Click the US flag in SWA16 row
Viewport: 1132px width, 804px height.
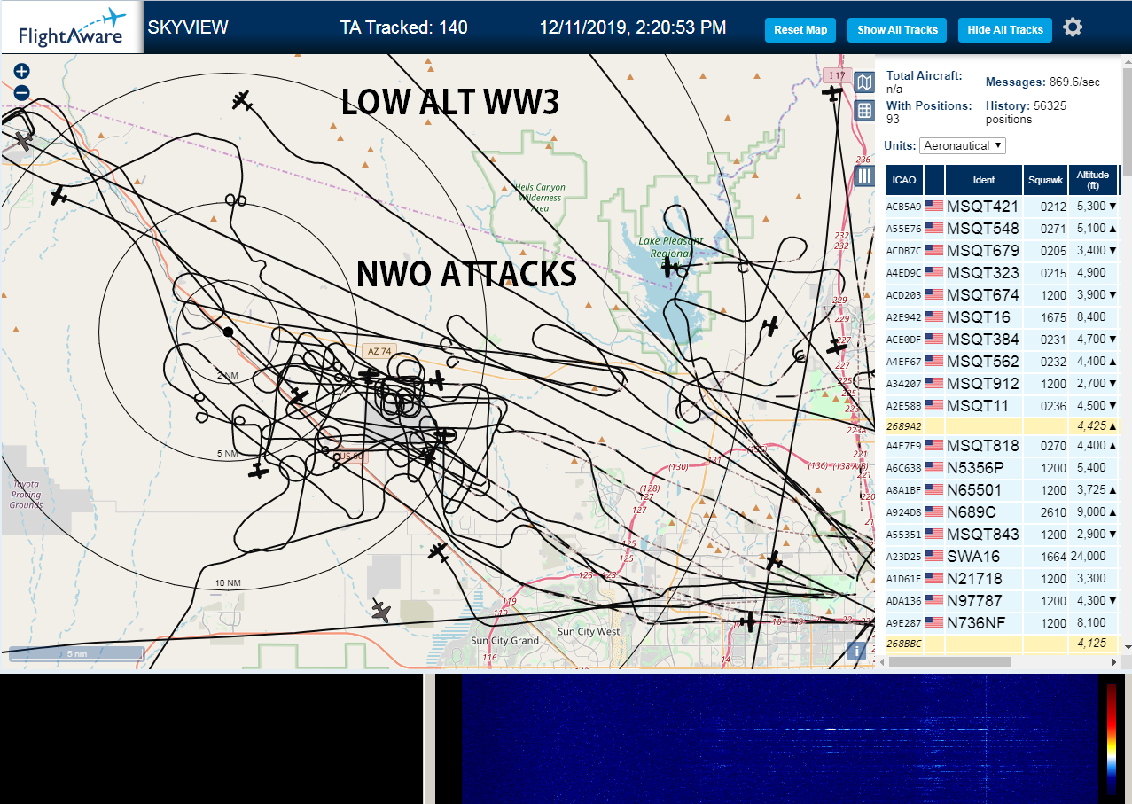coord(934,556)
